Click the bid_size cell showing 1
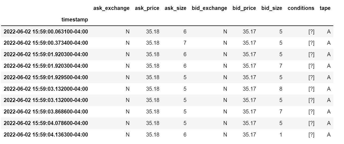344x144 pixels. click(281, 135)
